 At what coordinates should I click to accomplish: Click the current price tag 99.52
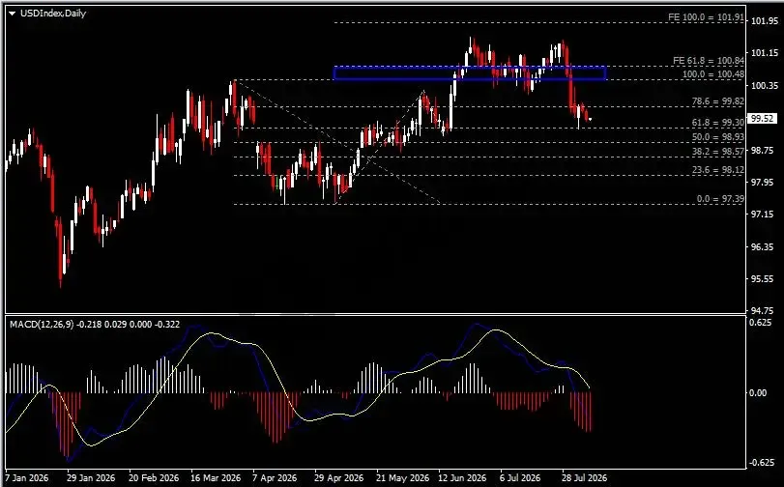[762, 119]
